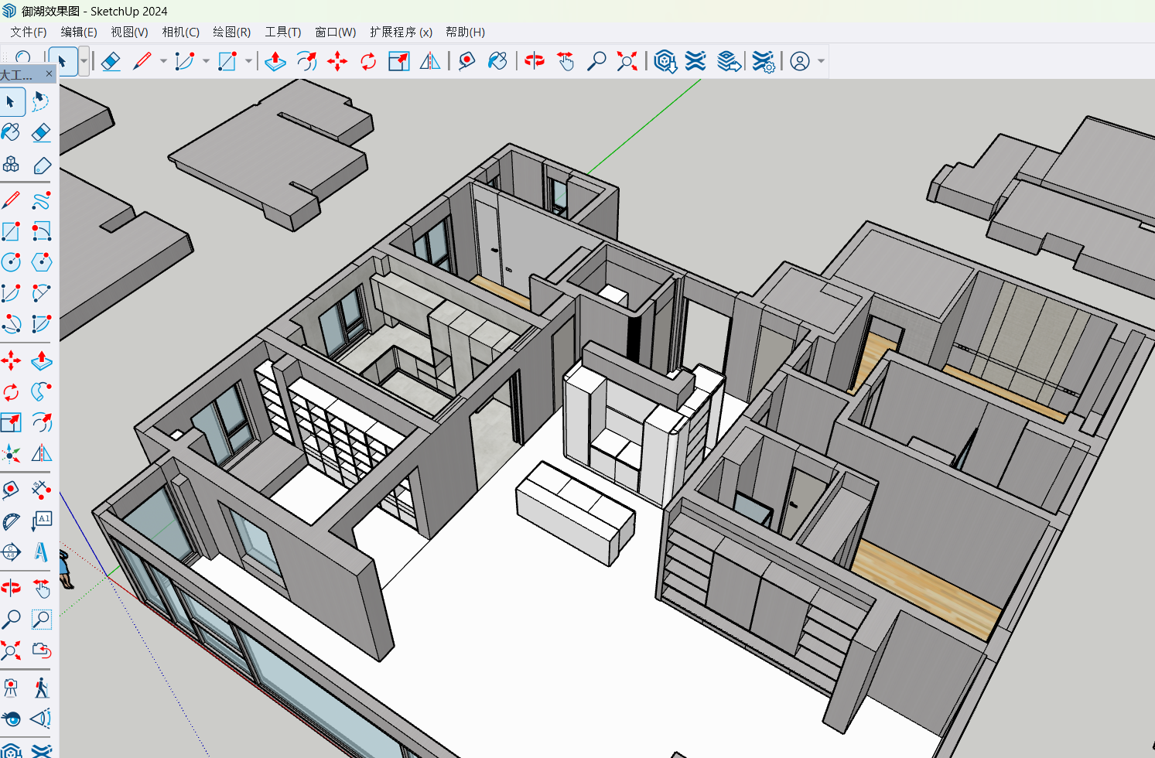Activate the Walk tool
Image resolution: width=1155 pixels, height=758 pixels.
41,688
